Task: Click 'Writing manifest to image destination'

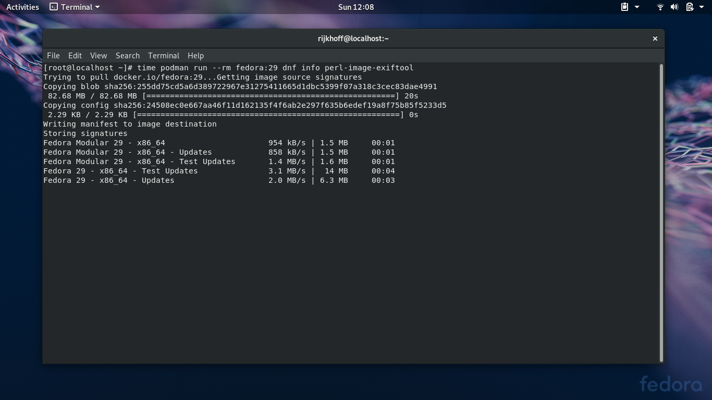Action: (x=130, y=124)
